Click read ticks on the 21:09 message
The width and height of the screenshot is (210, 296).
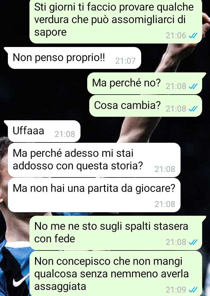(x=193, y=290)
